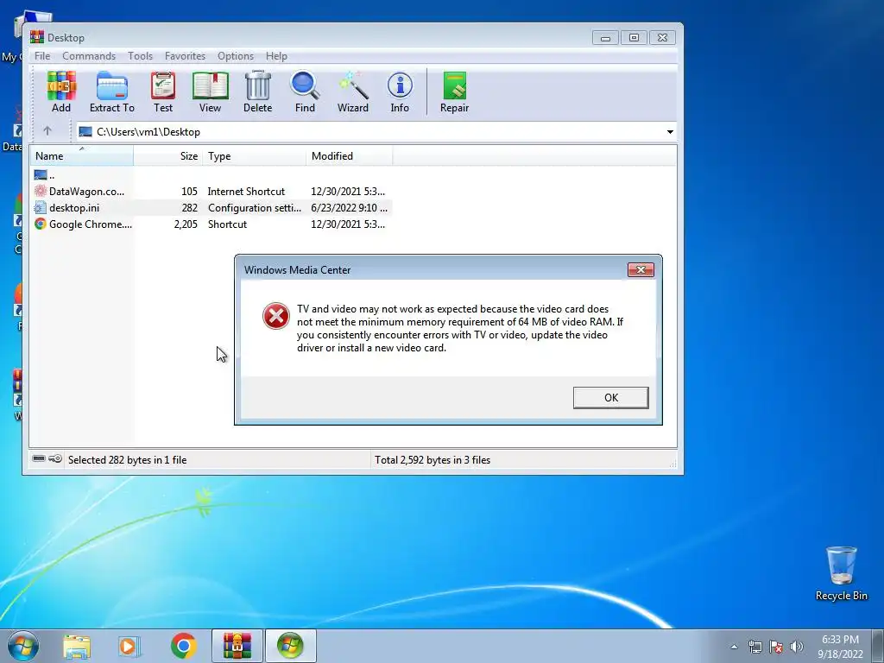The height and width of the screenshot is (663, 884).
Task: Click the address bar path C:\Users\vm1\Desktop
Action: (148, 132)
